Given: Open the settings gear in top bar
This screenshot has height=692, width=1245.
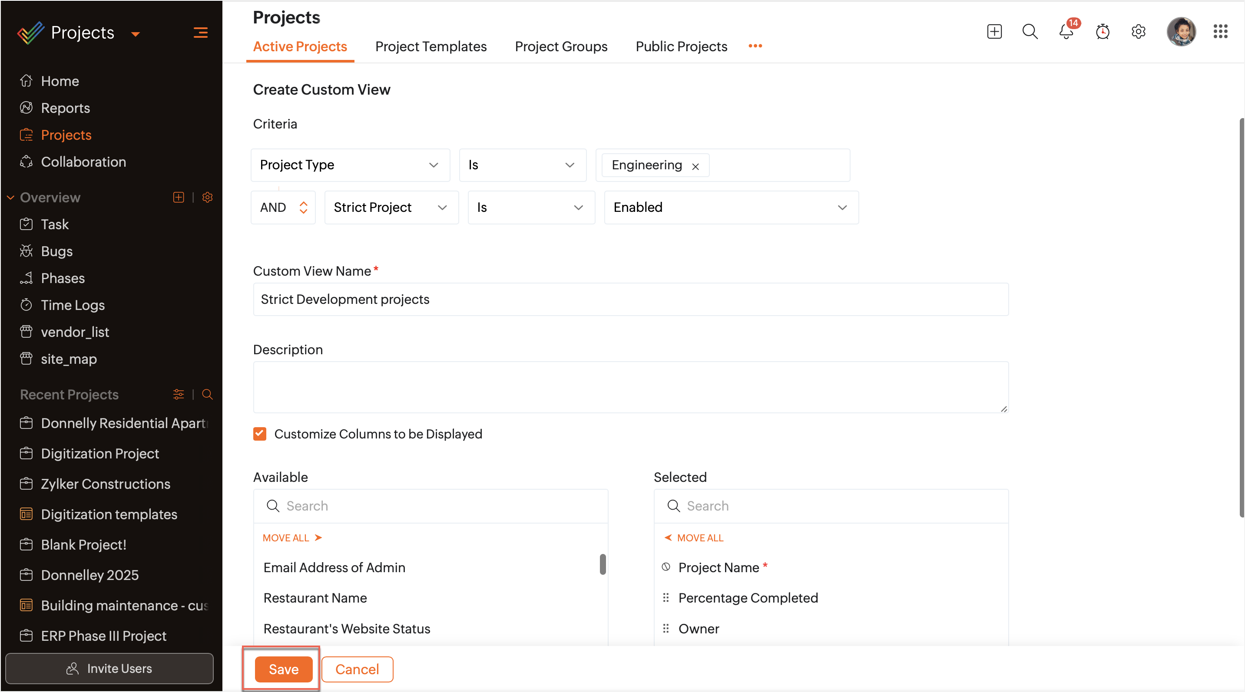Looking at the screenshot, I should pos(1138,32).
